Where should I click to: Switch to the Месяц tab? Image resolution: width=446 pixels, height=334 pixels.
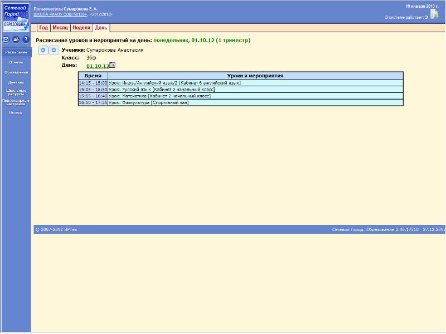[x=60, y=27]
